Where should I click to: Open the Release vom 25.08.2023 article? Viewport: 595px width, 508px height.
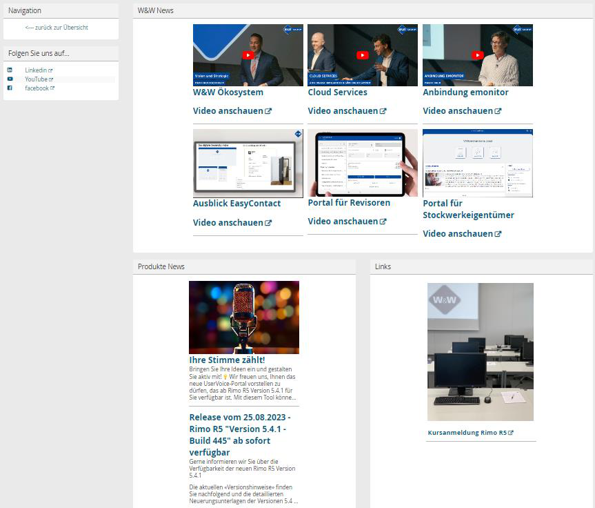tap(240, 435)
